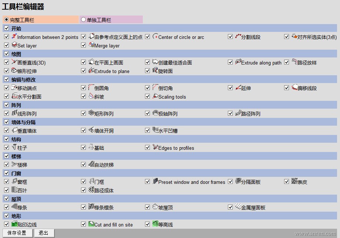Click the Cut and fill on site icon
The height and width of the screenshot is (238, 340).
91,224
